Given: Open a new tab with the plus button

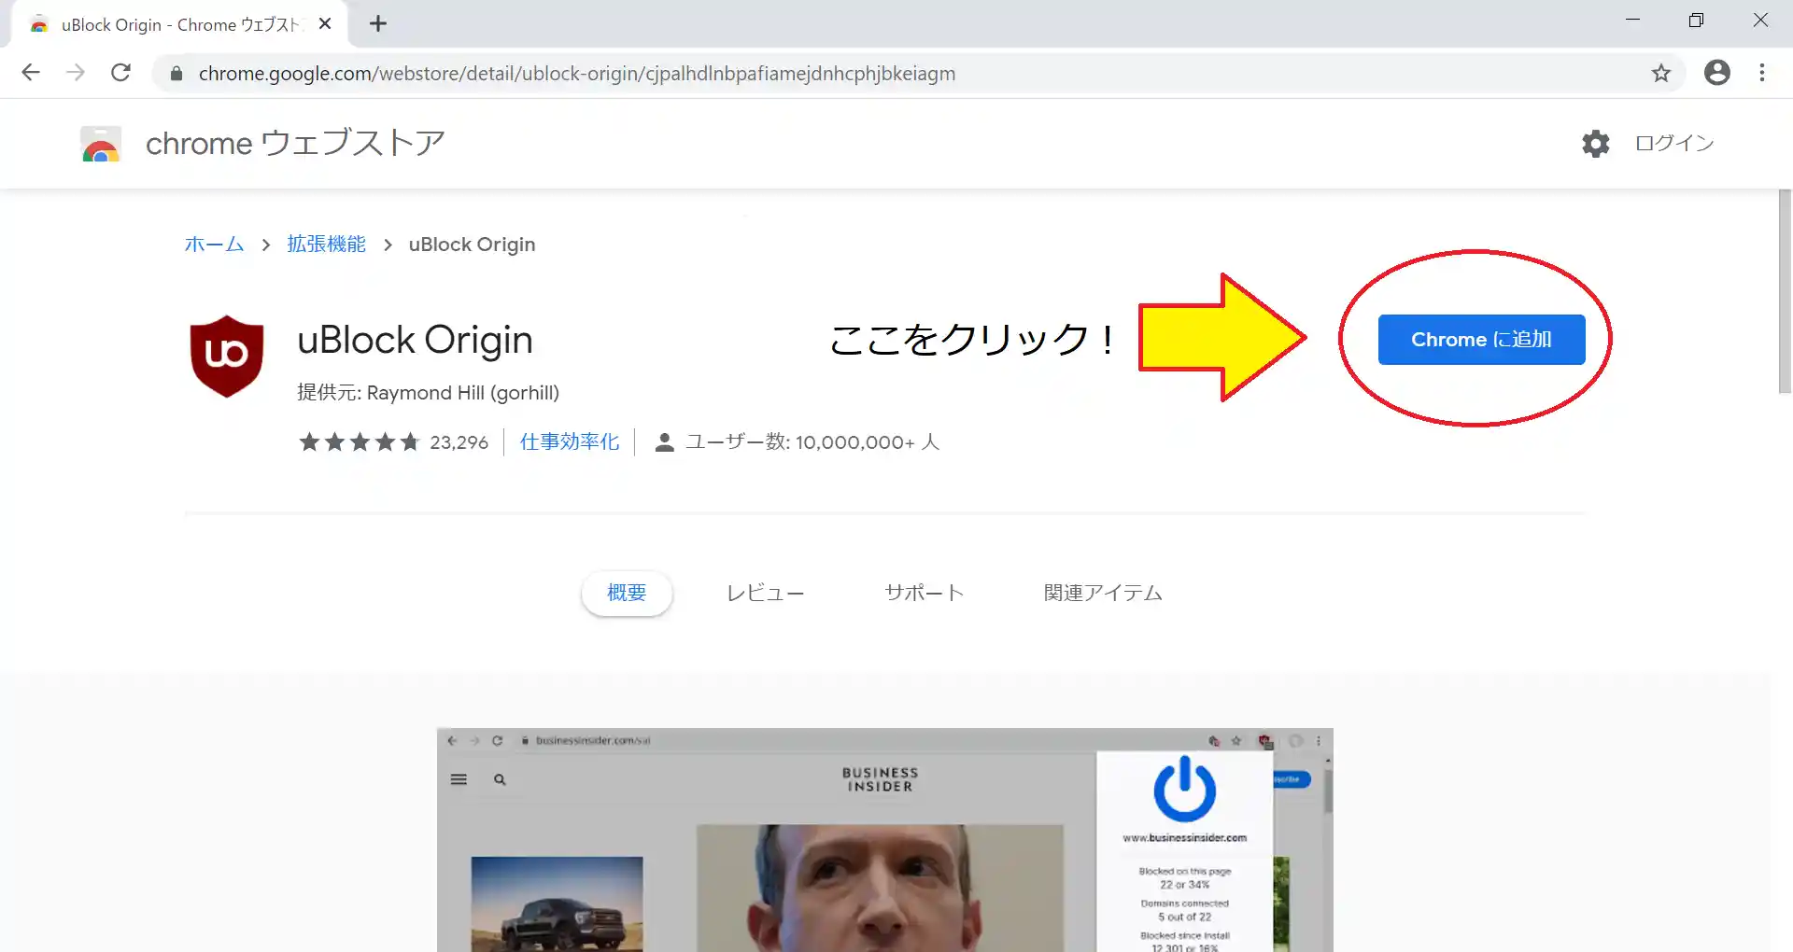Looking at the screenshot, I should pyautogui.click(x=378, y=24).
